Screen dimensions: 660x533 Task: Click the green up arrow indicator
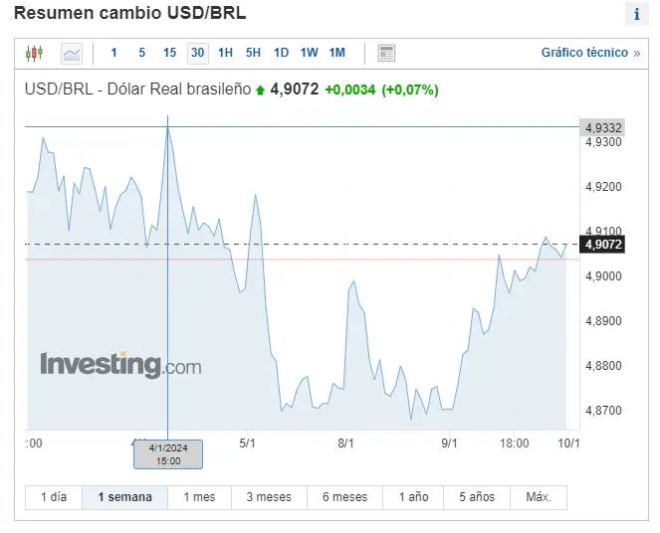coord(260,89)
